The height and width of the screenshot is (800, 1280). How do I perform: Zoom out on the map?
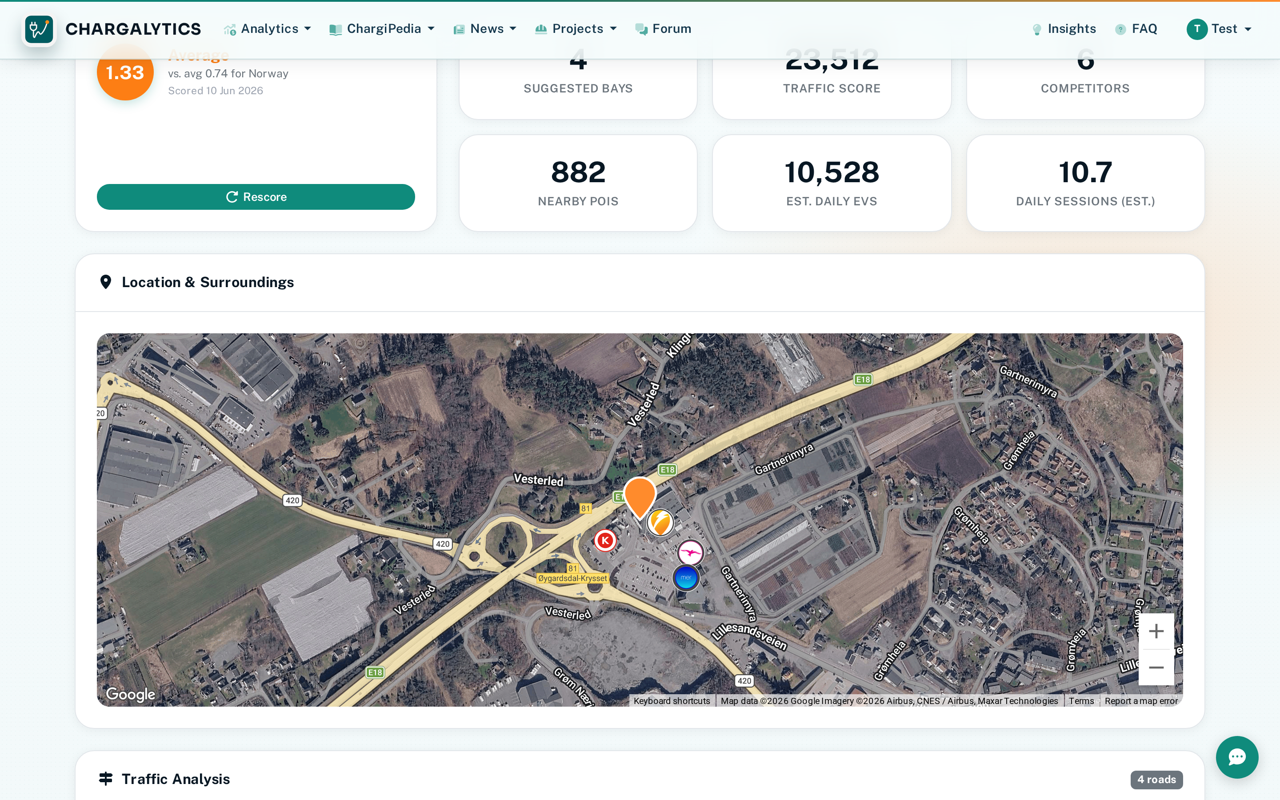[1156, 667]
